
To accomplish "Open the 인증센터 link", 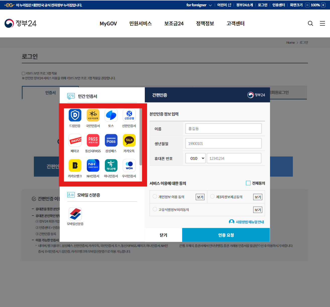I will pyautogui.click(x=278, y=5).
